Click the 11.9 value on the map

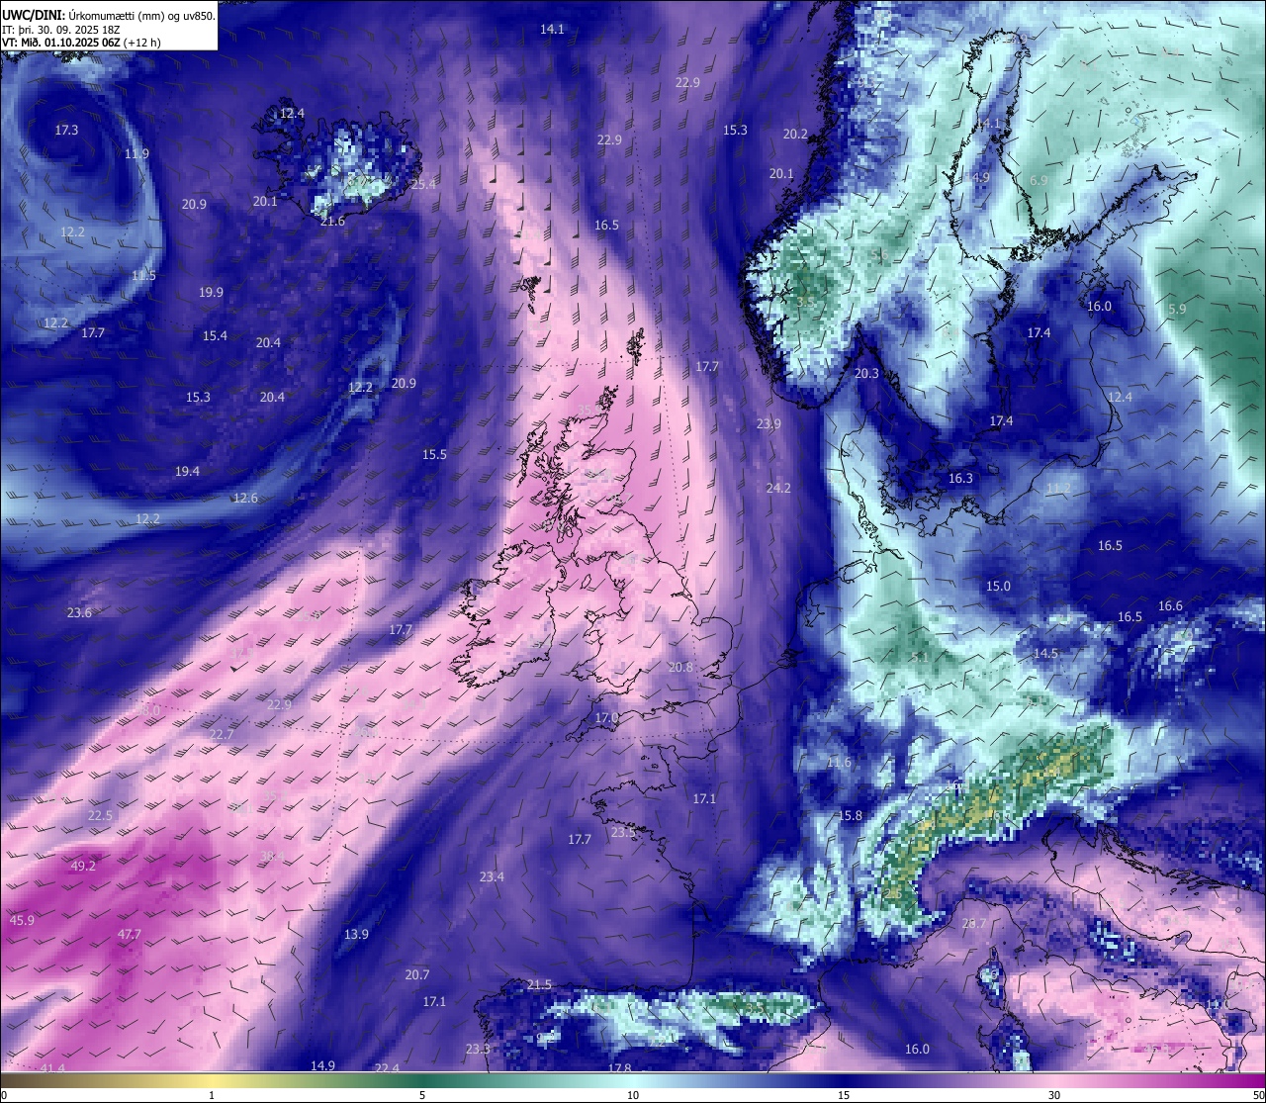136,153
